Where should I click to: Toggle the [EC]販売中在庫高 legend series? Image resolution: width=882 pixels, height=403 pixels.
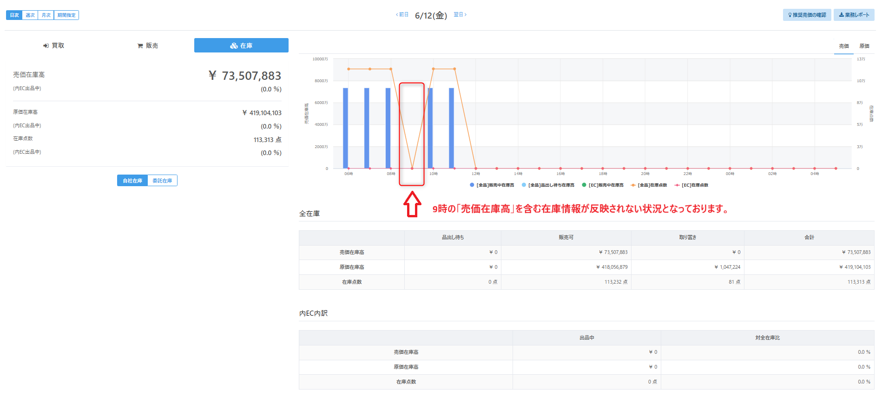point(603,185)
